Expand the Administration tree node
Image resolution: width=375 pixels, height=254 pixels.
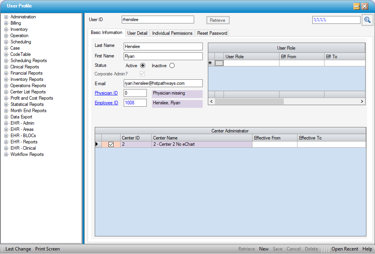6,17
